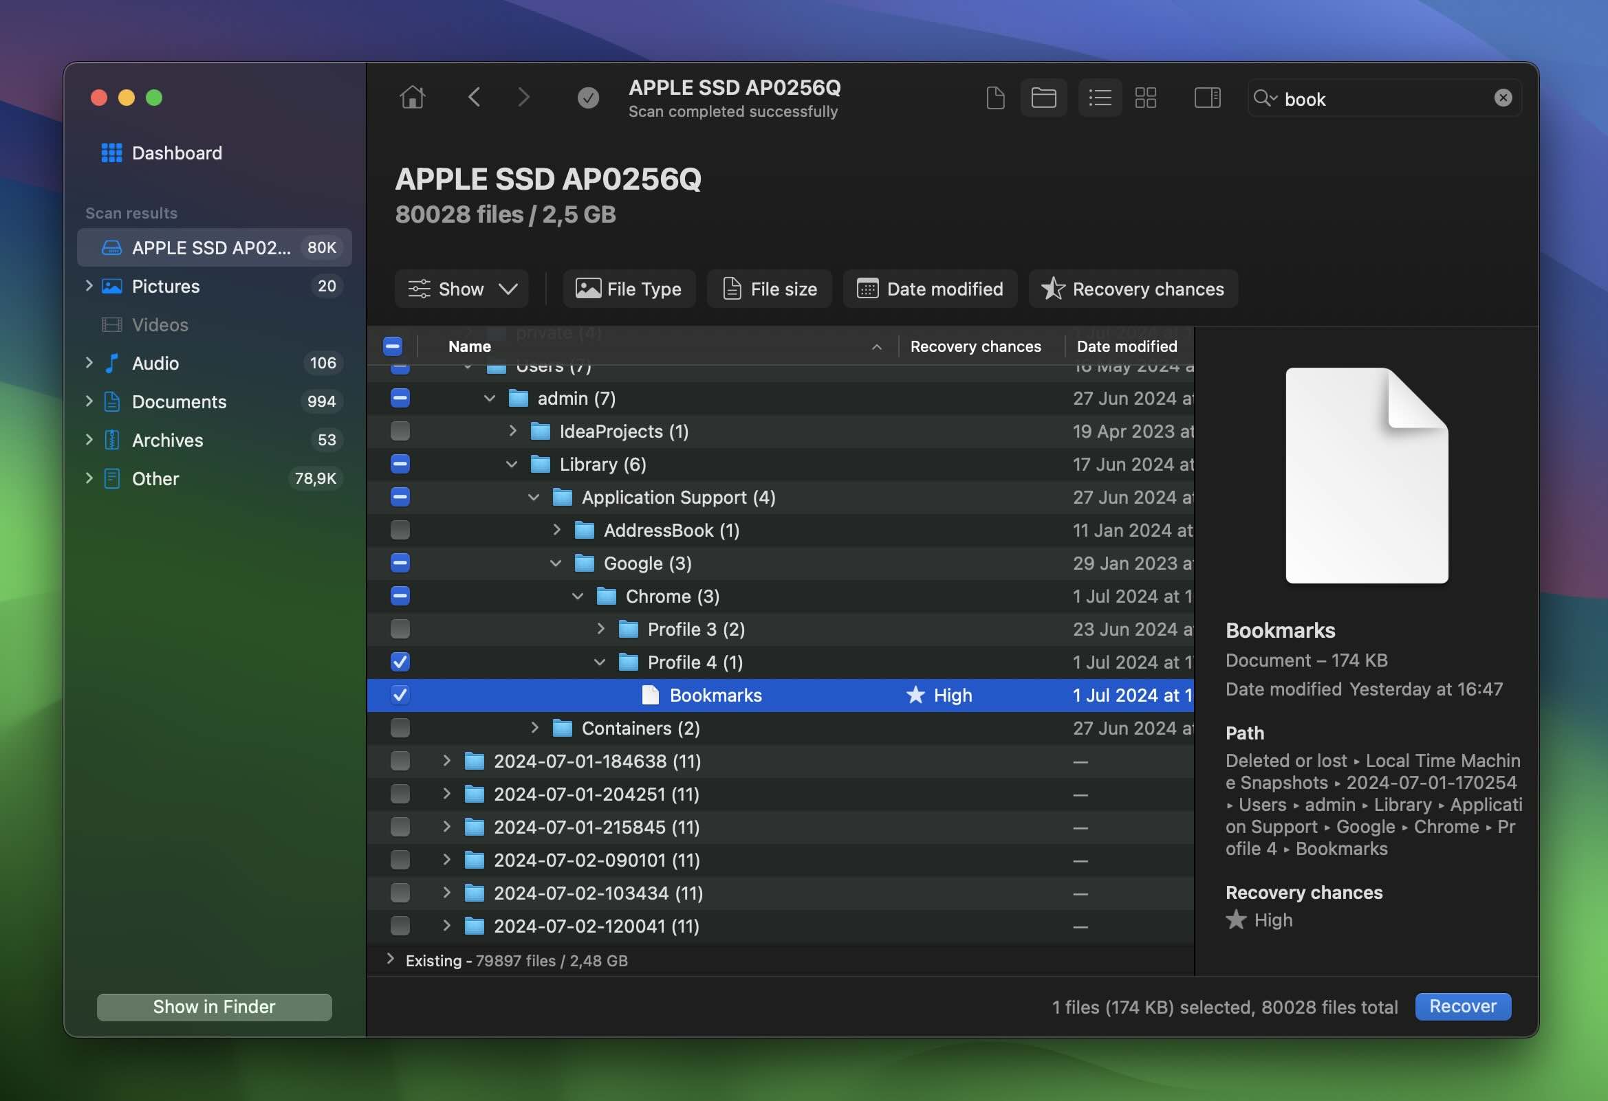The width and height of the screenshot is (1608, 1101).
Task: Expand the IdeaProjects (1) folder
Action: (512, 431)
